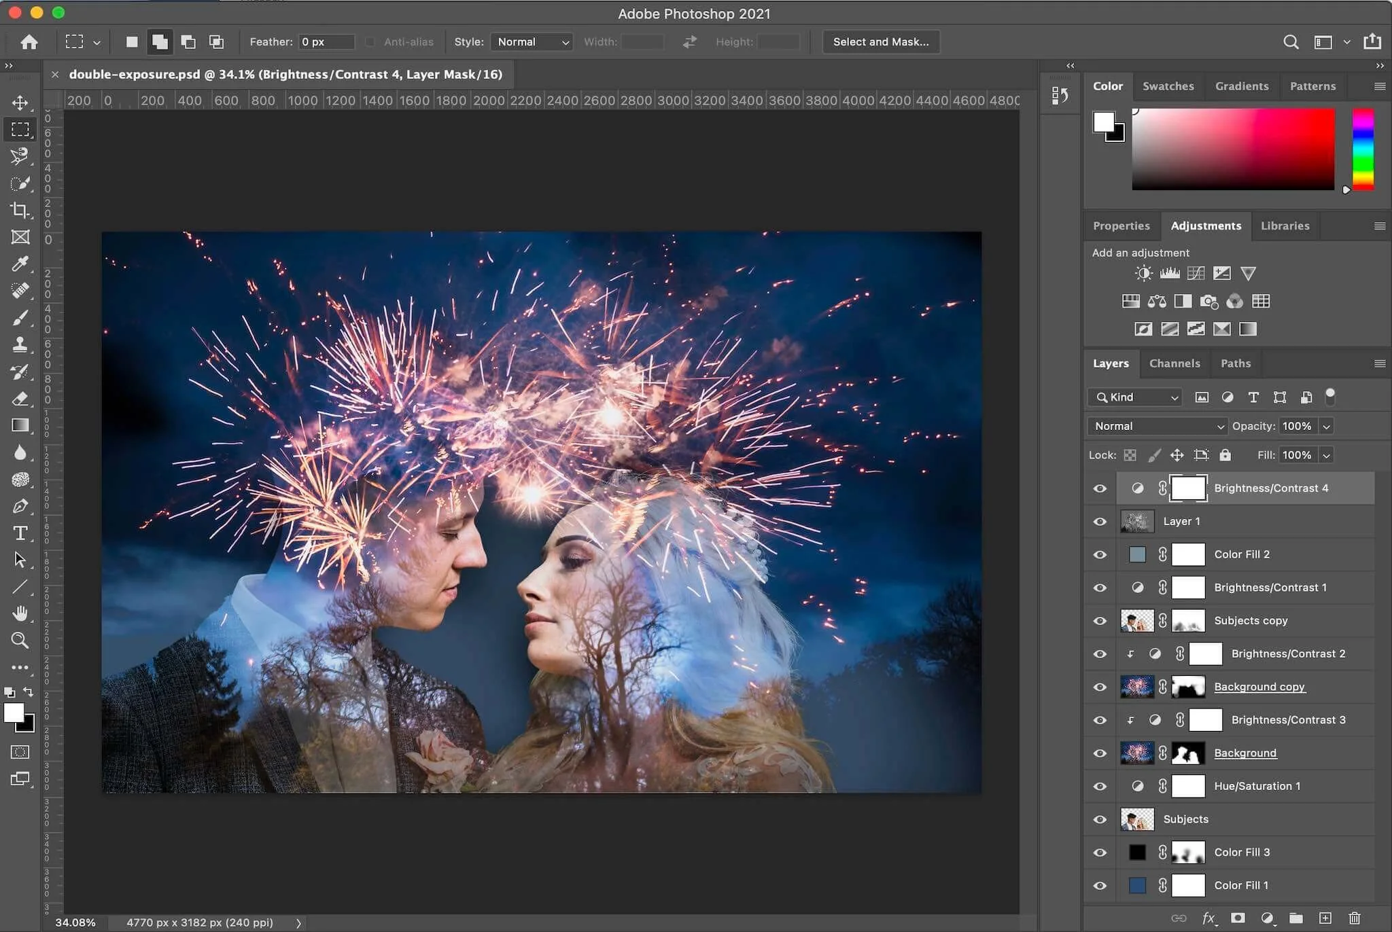
Task: Open the Swatches tab
Action: pos(1168,86)
